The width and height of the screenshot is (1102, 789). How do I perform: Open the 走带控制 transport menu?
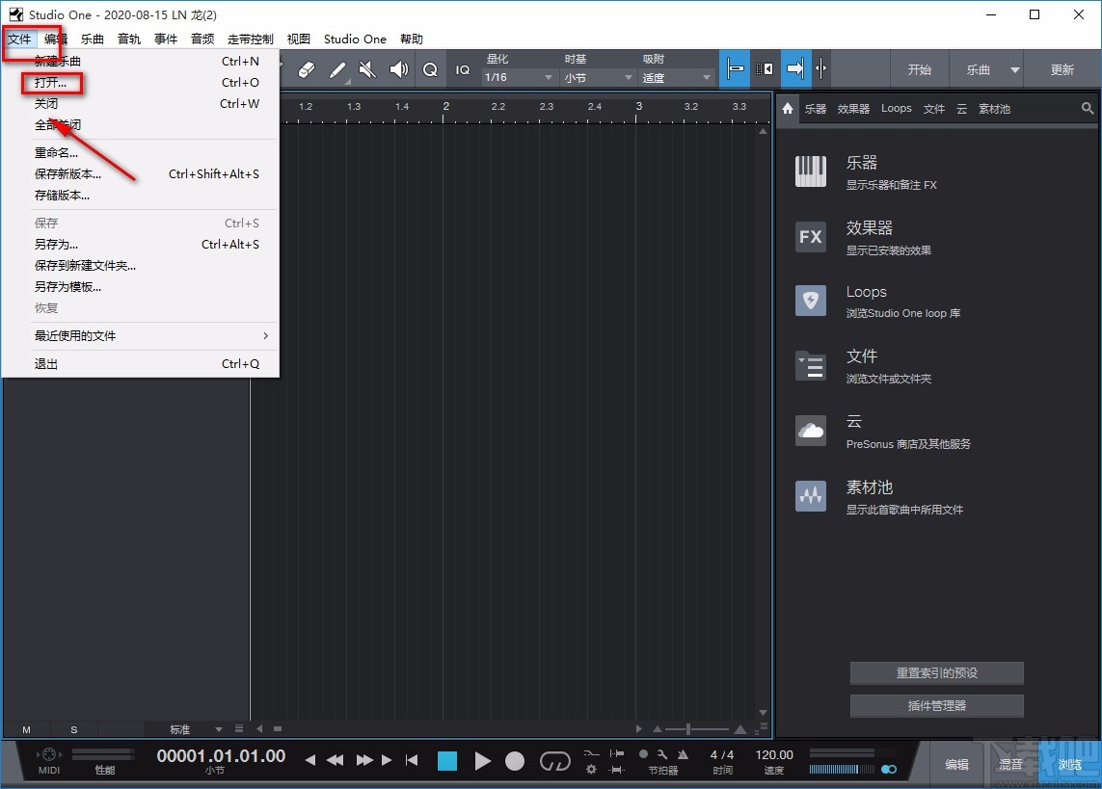pyautogui.click(x=251, y=39)
